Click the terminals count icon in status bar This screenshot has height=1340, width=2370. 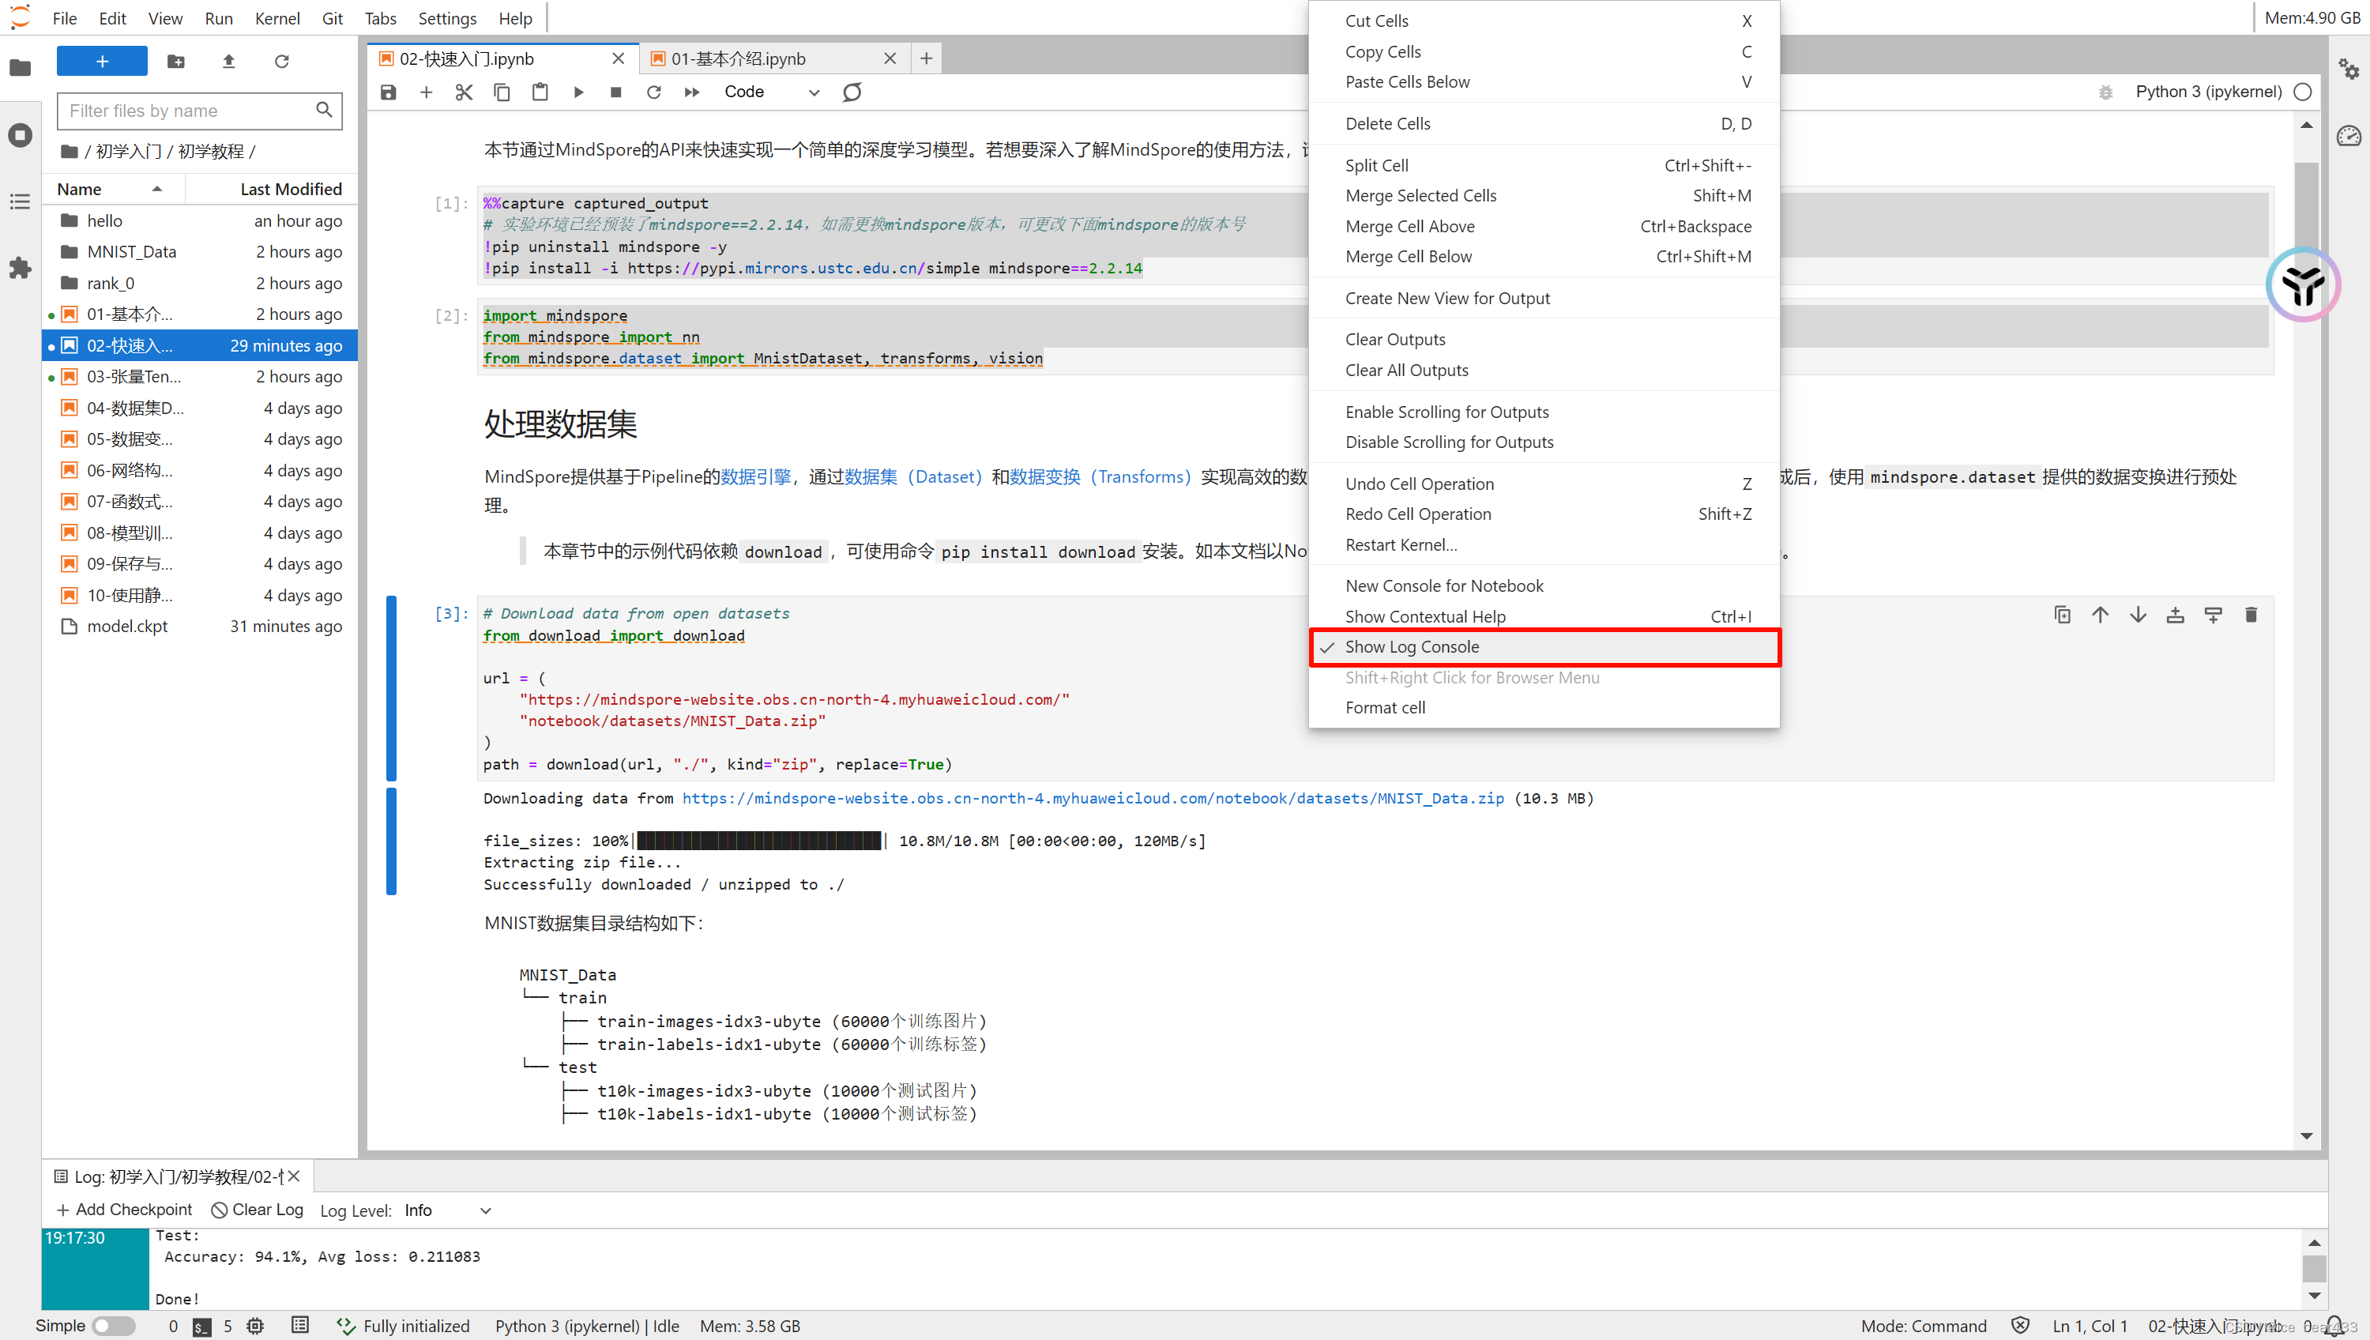(201, 1327)
